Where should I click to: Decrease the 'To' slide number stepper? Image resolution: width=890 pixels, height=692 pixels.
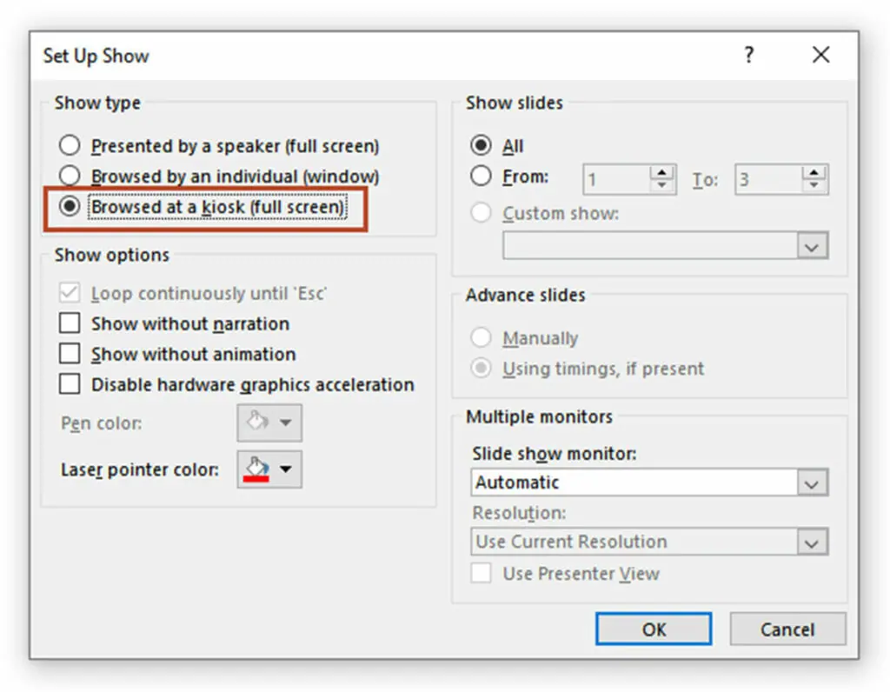(x=815, y=184)
